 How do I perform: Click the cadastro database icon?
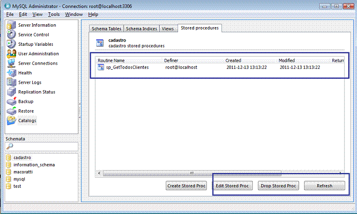tap(8, 157)
